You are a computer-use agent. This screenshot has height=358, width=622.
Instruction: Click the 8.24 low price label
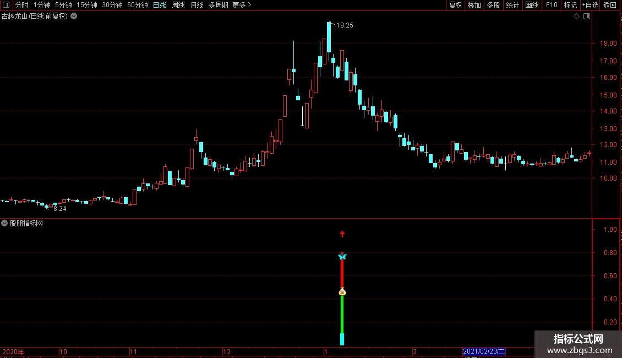click(60, 209)
